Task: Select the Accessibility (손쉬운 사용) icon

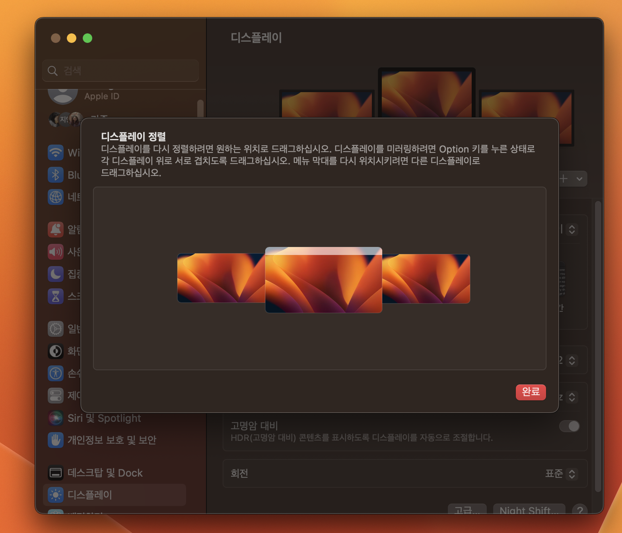Action: point(56,373)
